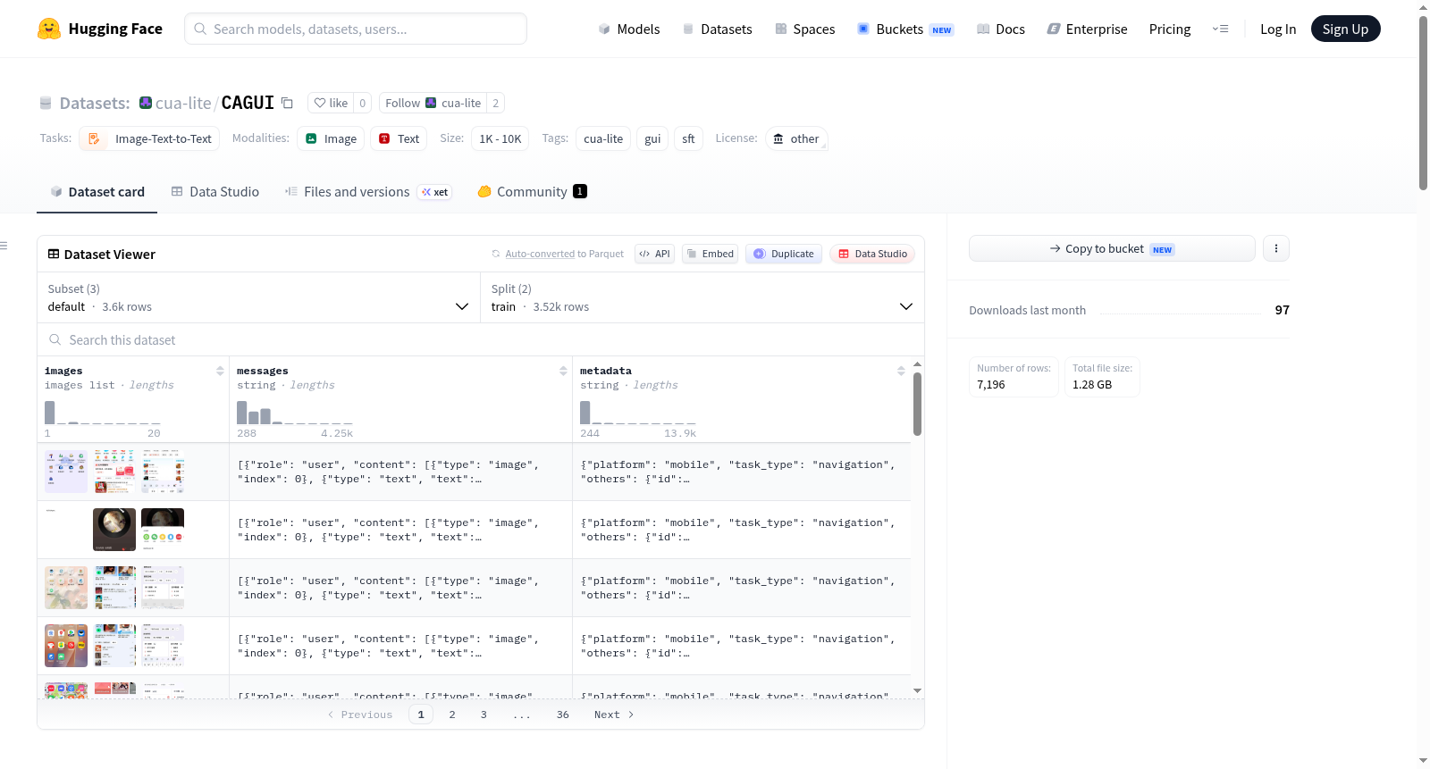Click the license other tag
Image resolution: width=1430 pixels, height=769 pixels.
pyautogui.click(x=795, y=138)
